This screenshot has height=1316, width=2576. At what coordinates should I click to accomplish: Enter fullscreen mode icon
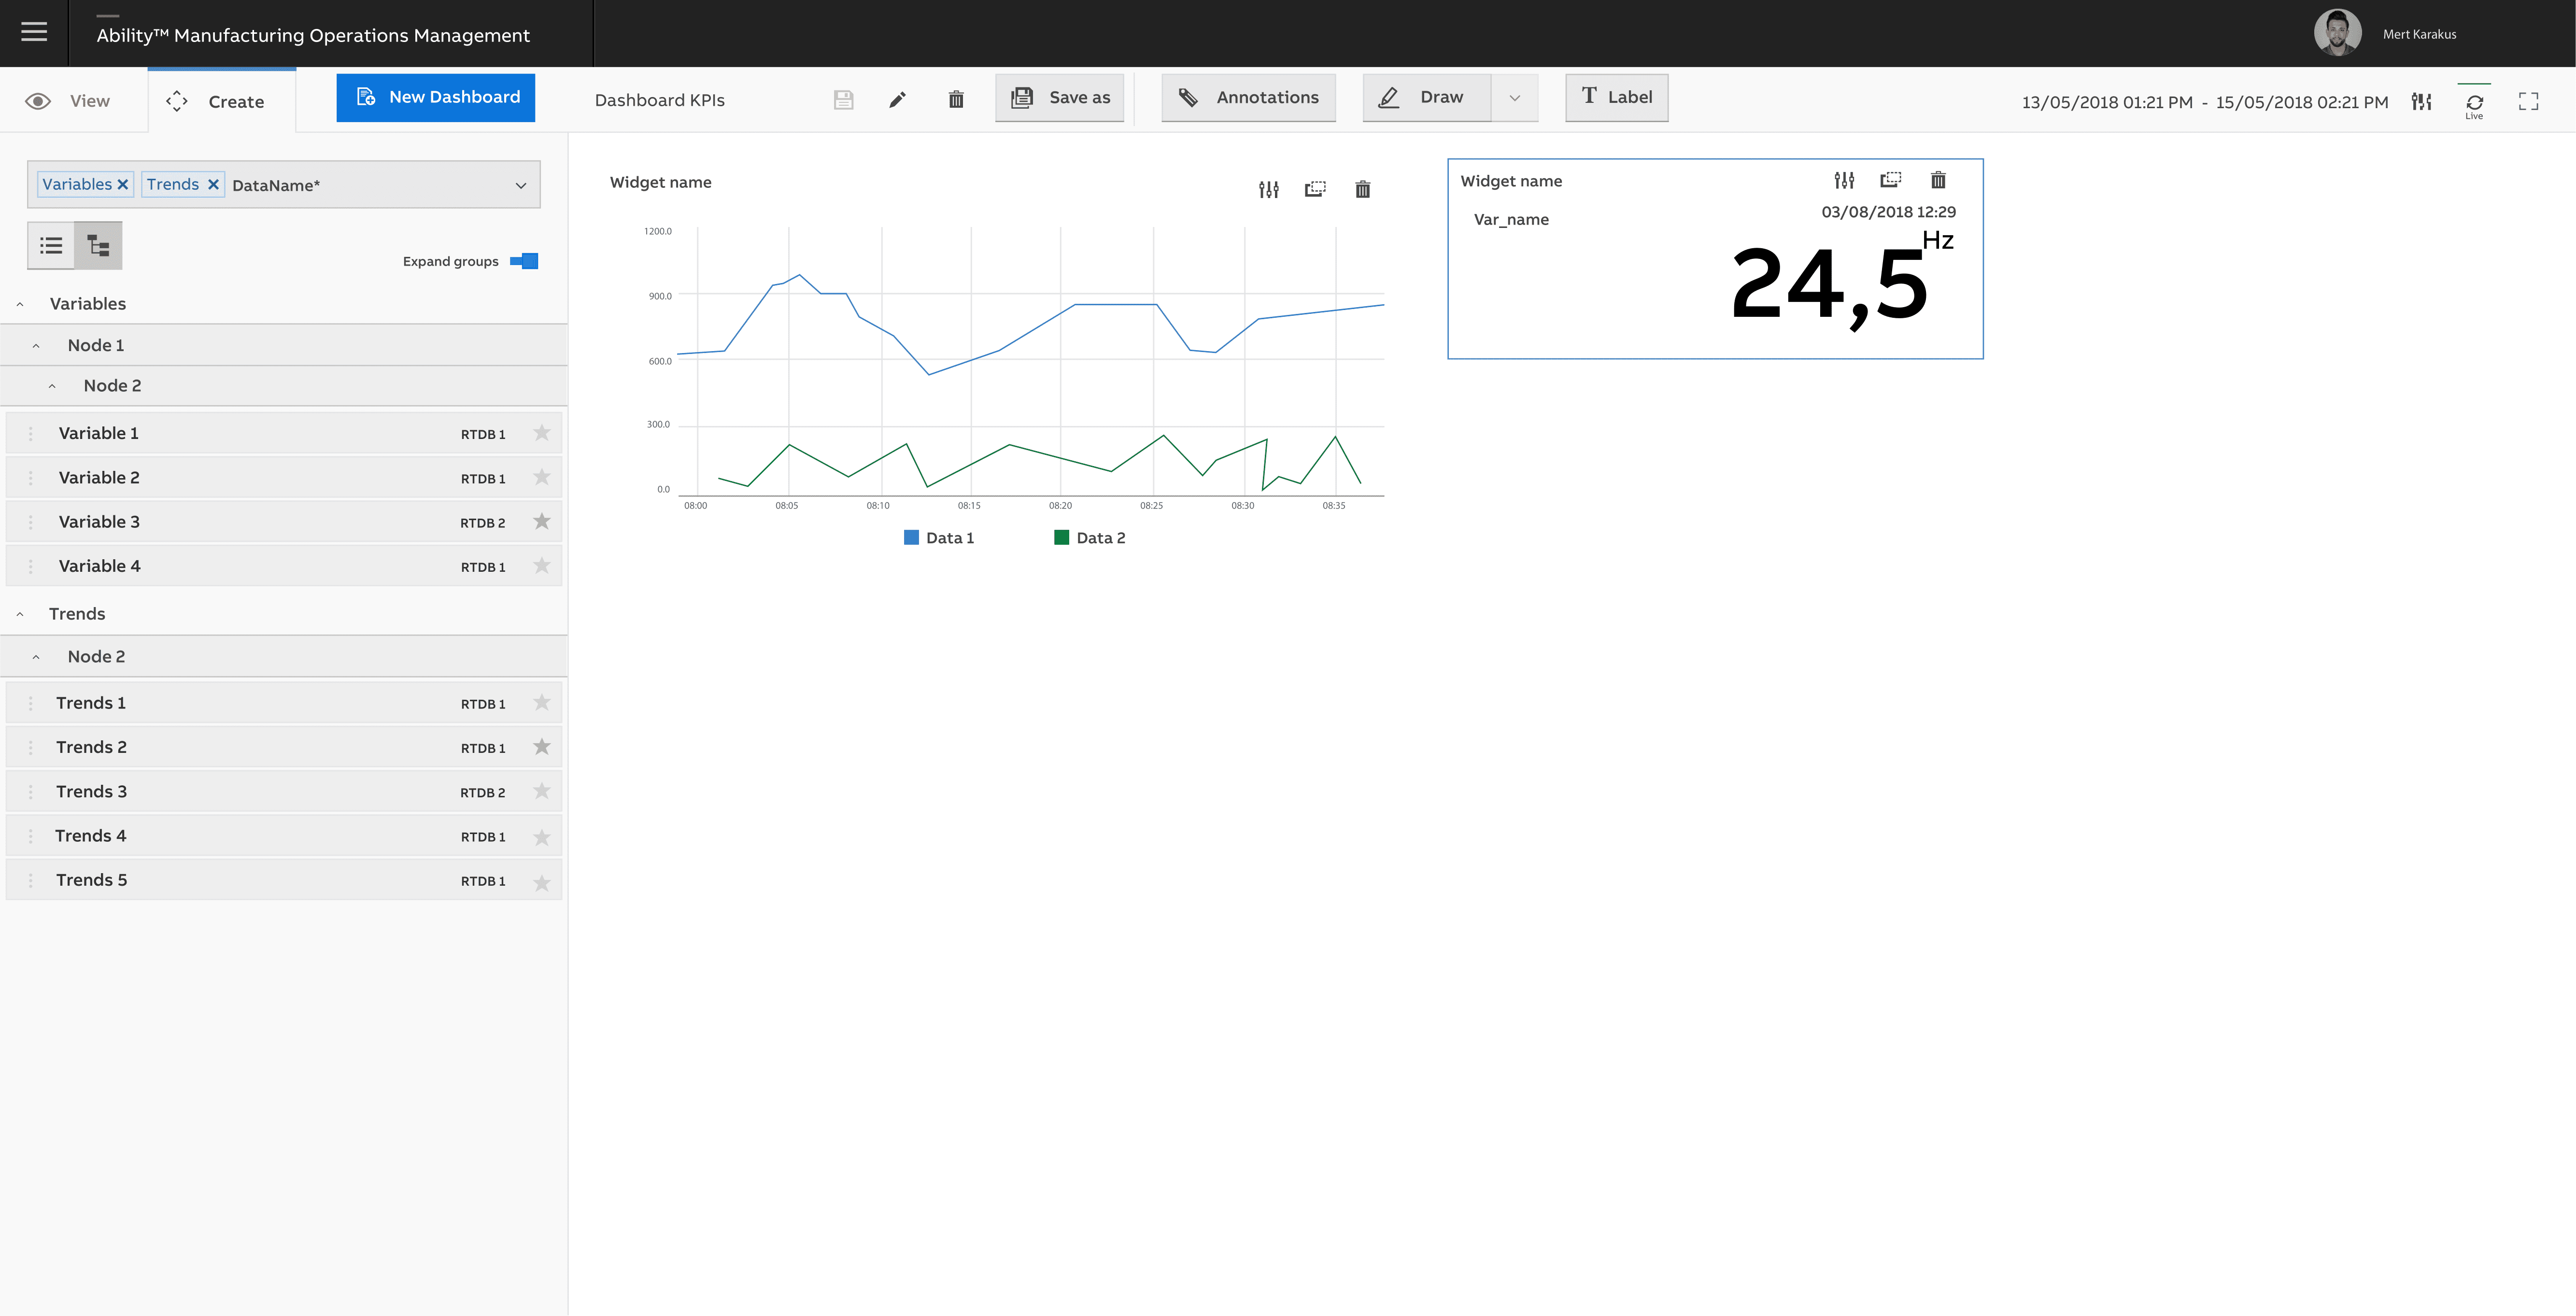(x=2528, y=101)
